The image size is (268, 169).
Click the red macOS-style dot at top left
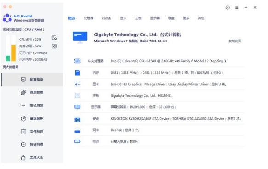click(x=5, y=6)
